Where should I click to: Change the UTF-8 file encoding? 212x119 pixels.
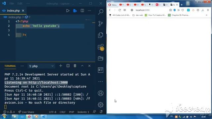[53, 112]
